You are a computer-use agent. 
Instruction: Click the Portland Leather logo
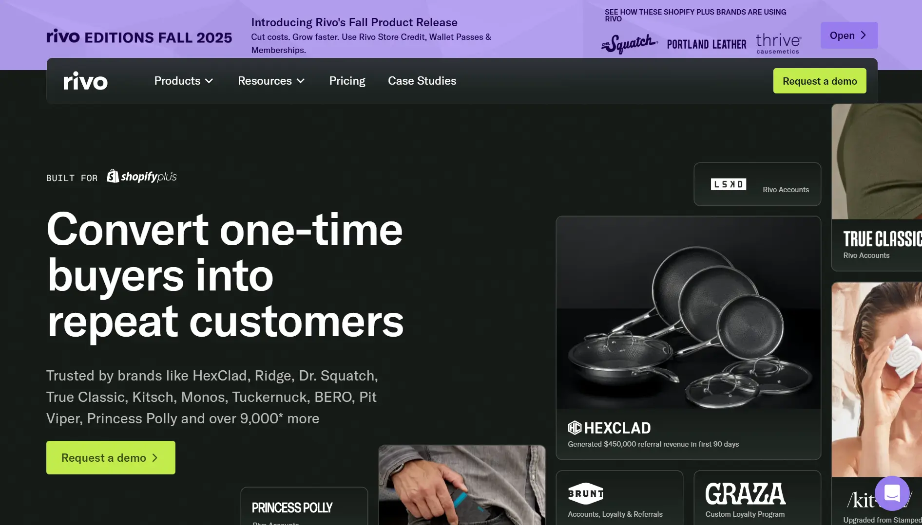coord(707,44)
